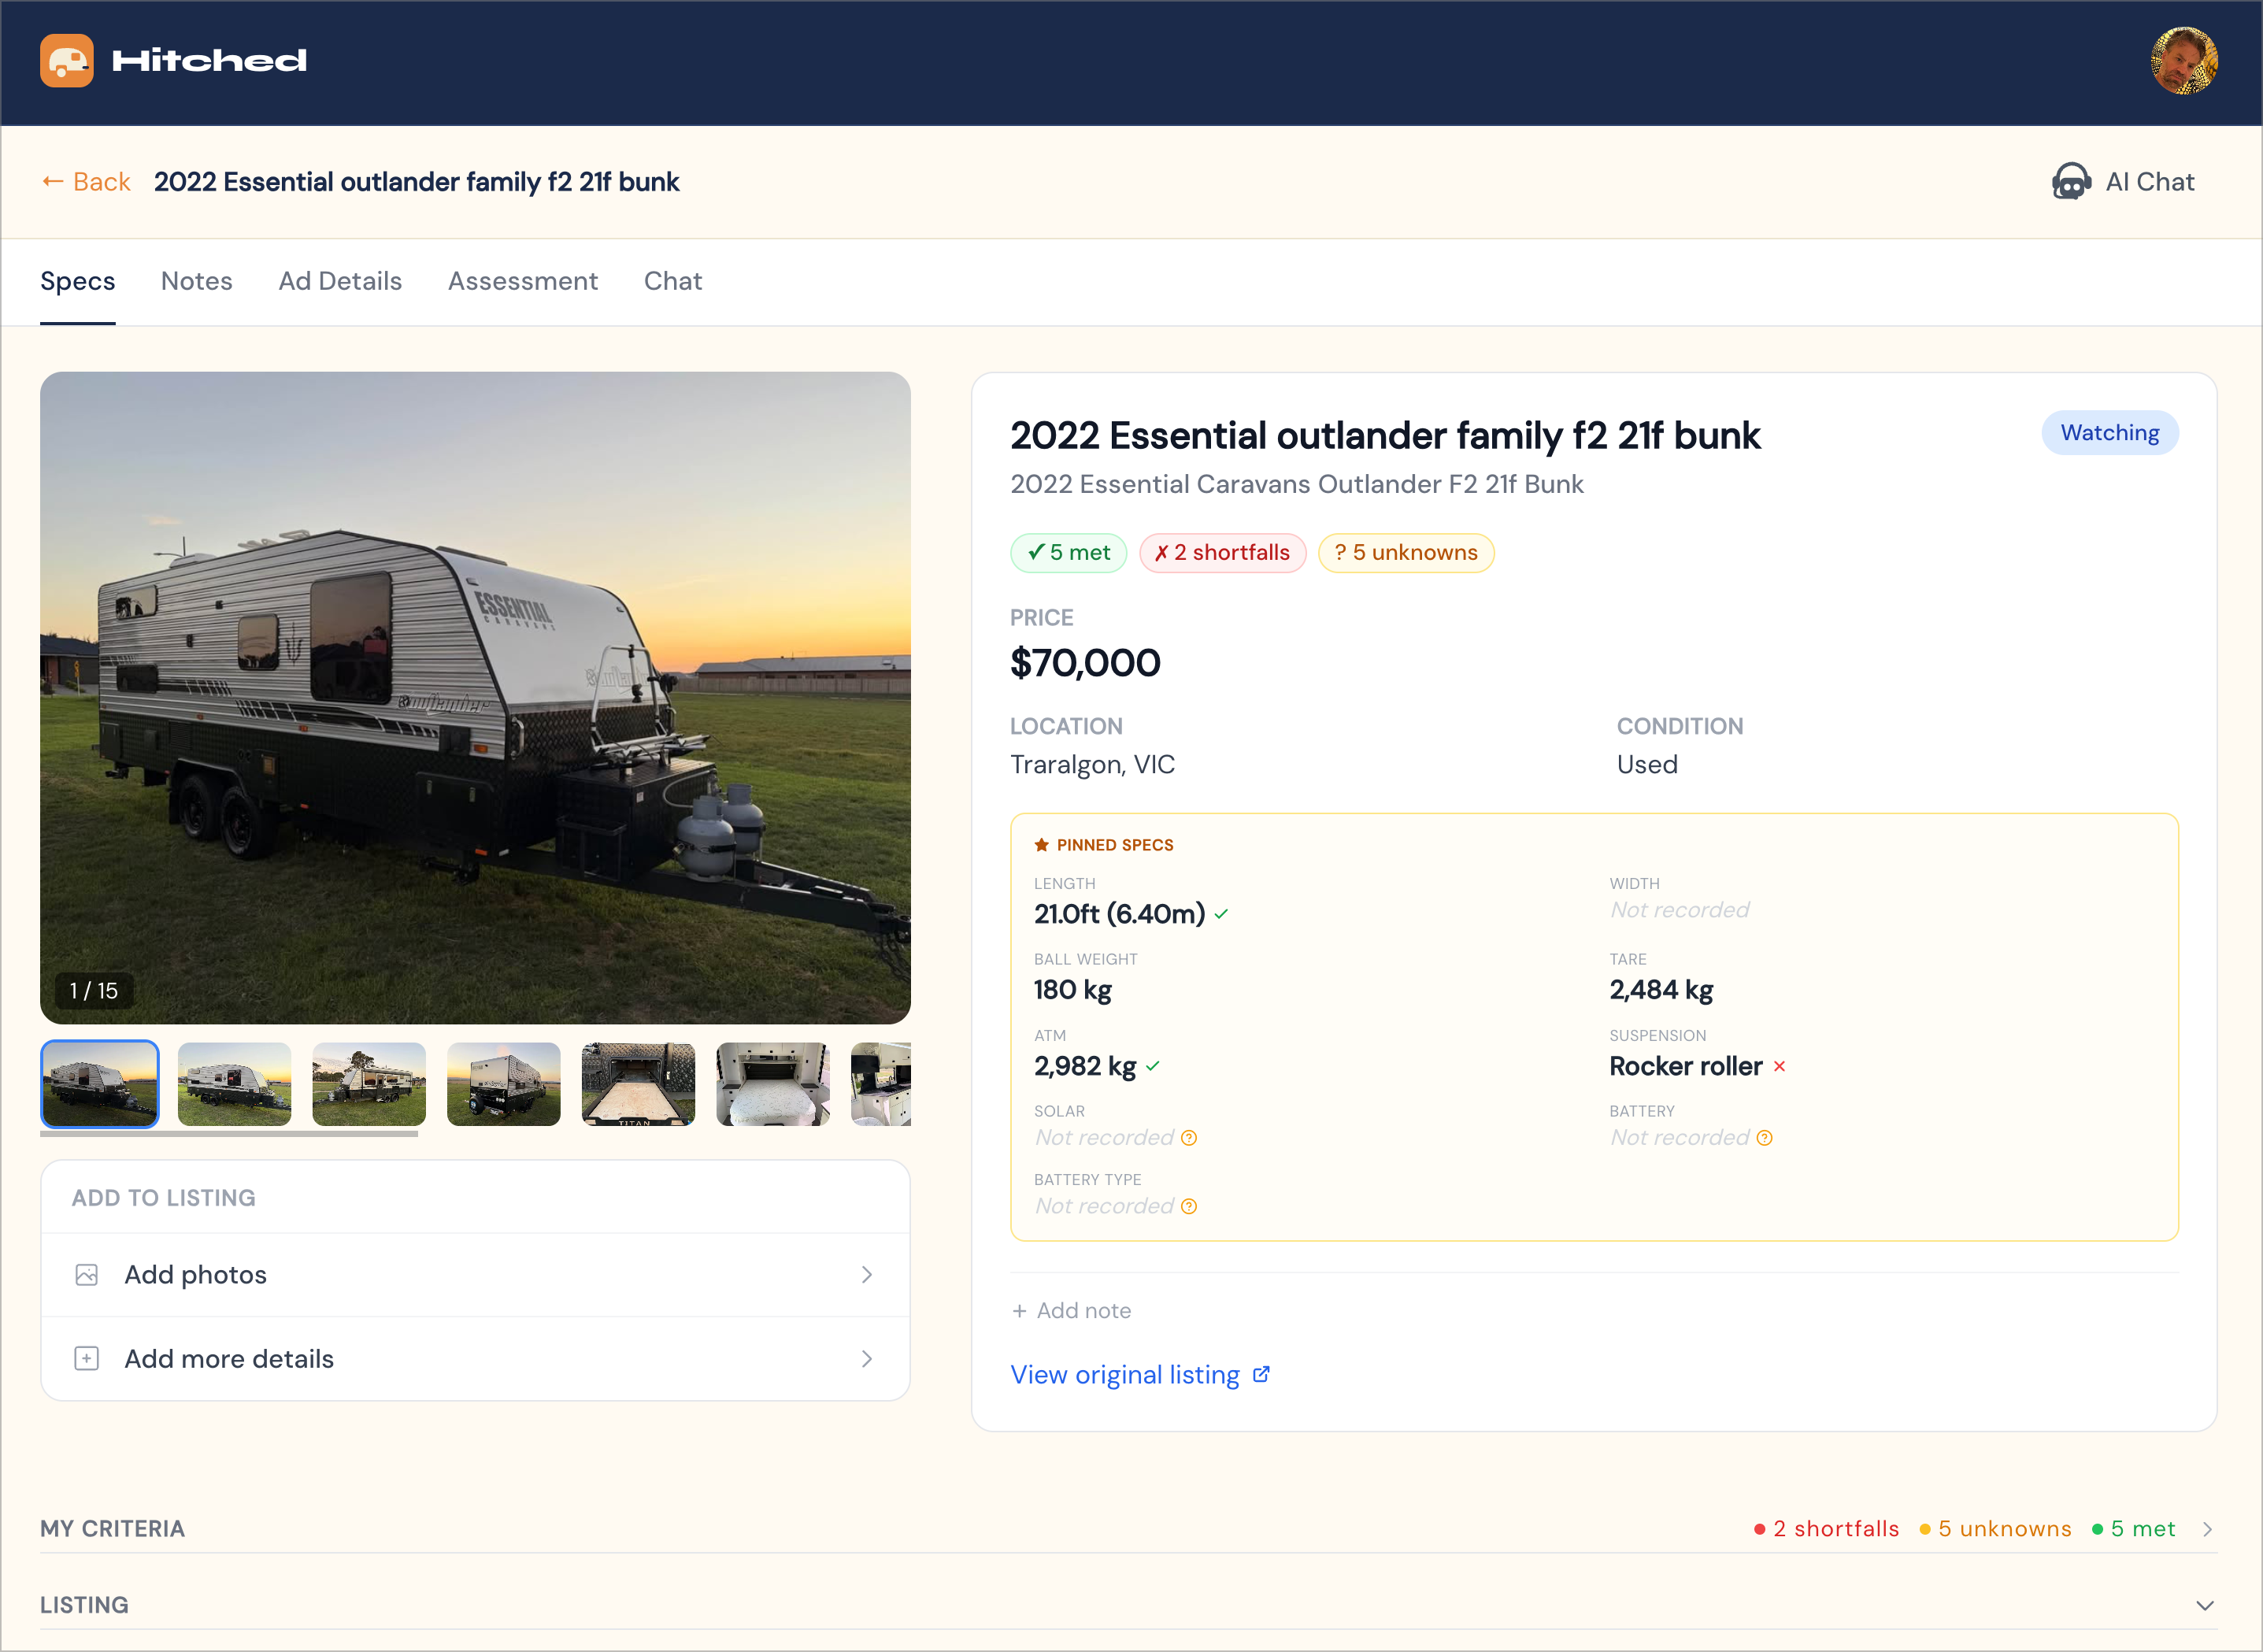
Task: Click the Watching status badge
Action: (x=2110, y=433)
